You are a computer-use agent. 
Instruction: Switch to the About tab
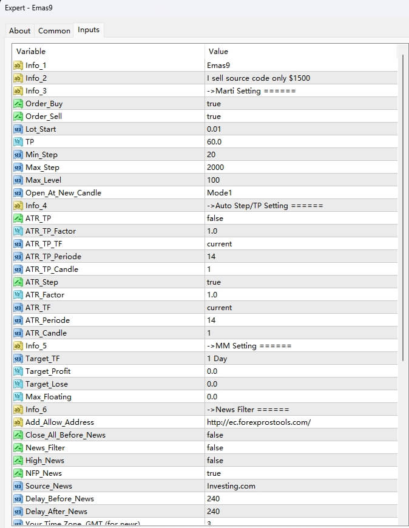[20, 30]
